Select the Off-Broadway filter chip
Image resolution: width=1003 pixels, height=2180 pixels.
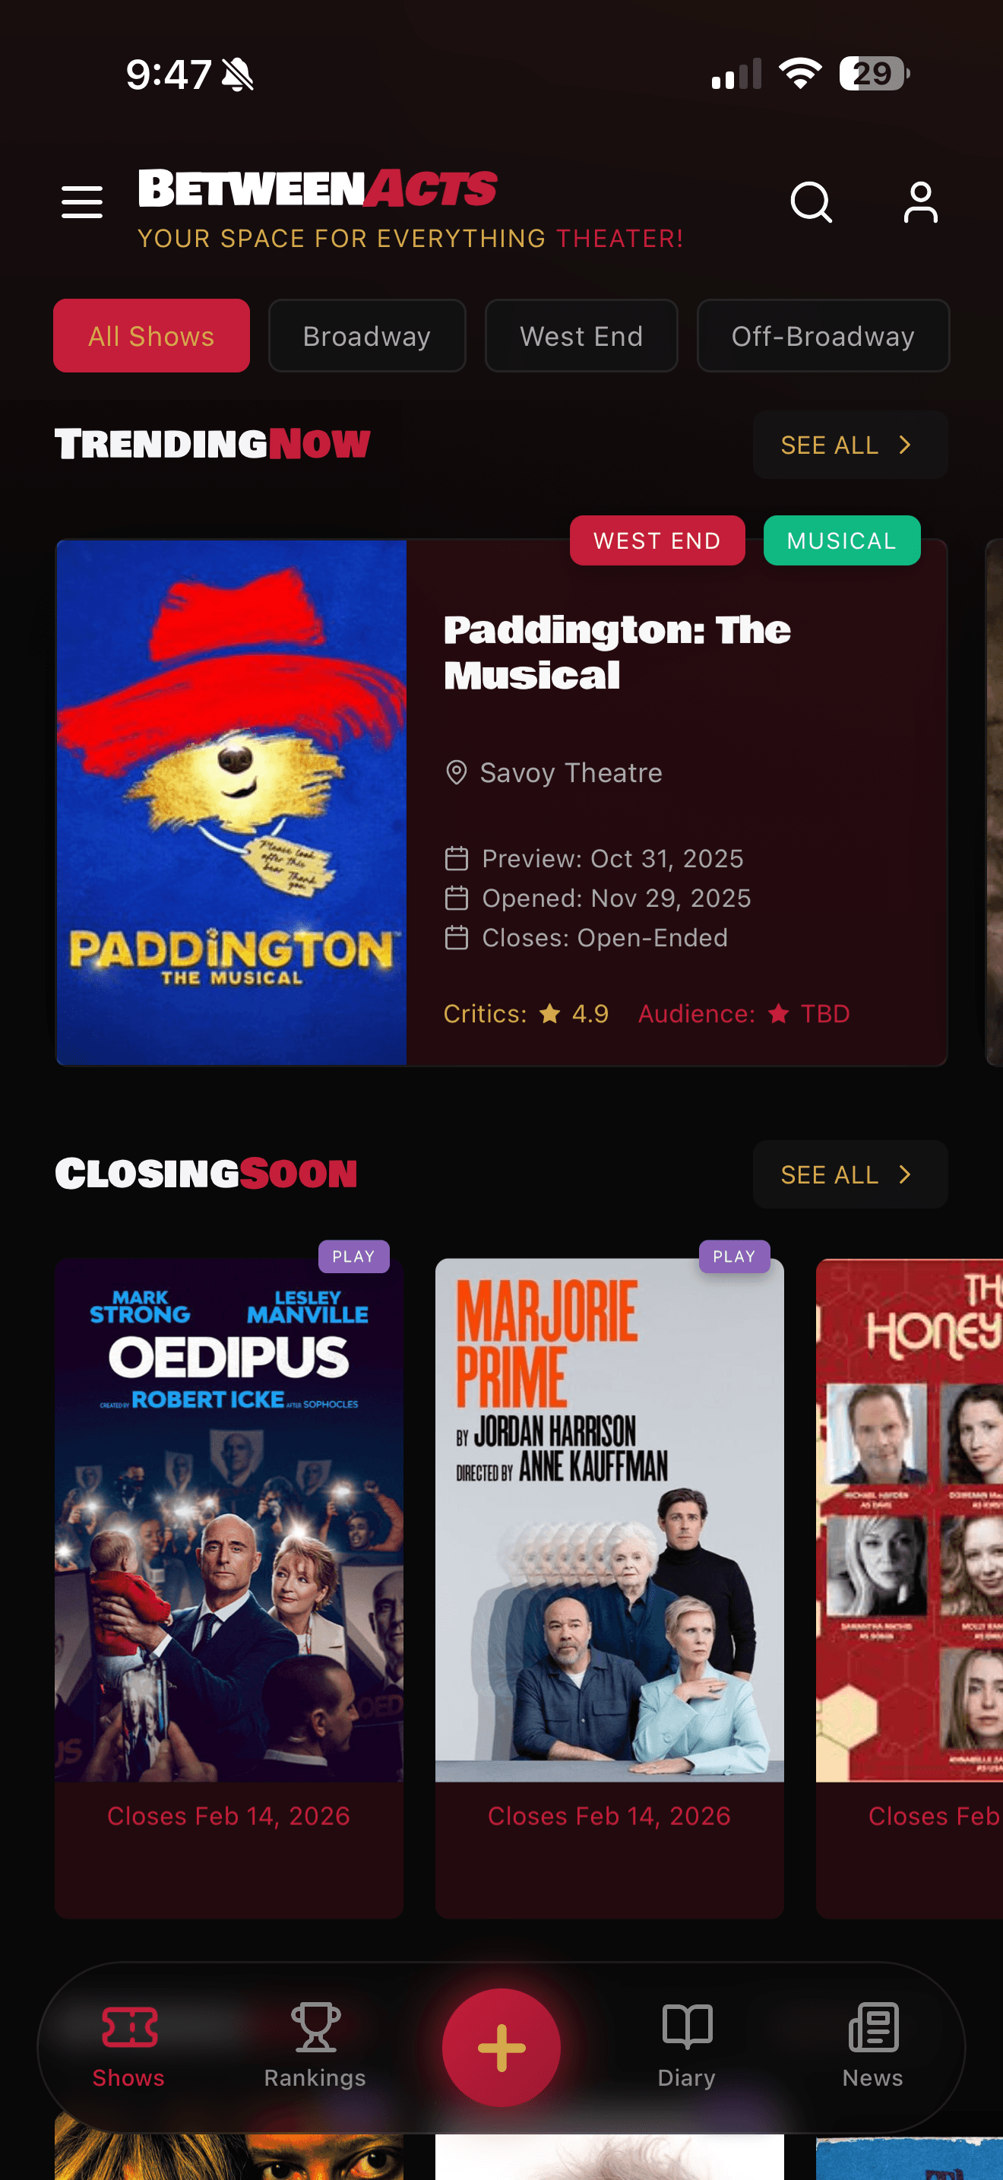click(x=823, y=336)
